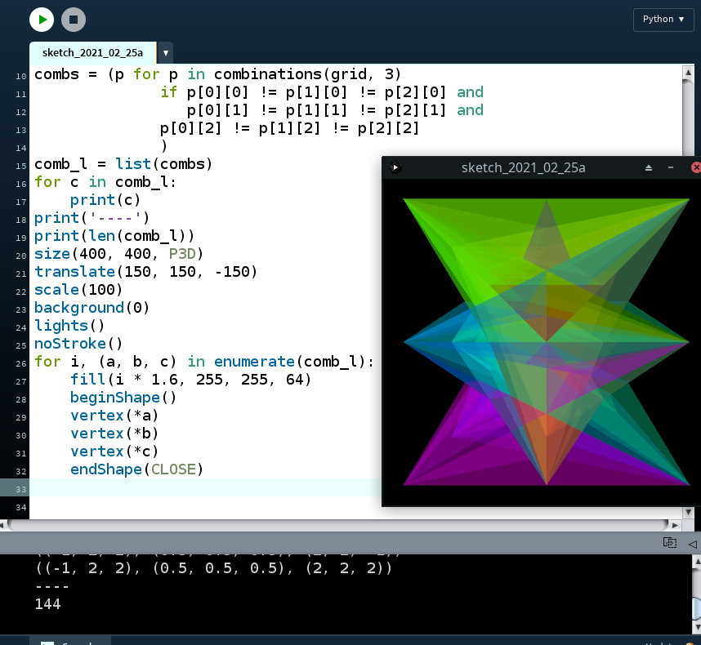
Task: Click the editor vertical scrollbar up arrow
Action: [688, 73]
